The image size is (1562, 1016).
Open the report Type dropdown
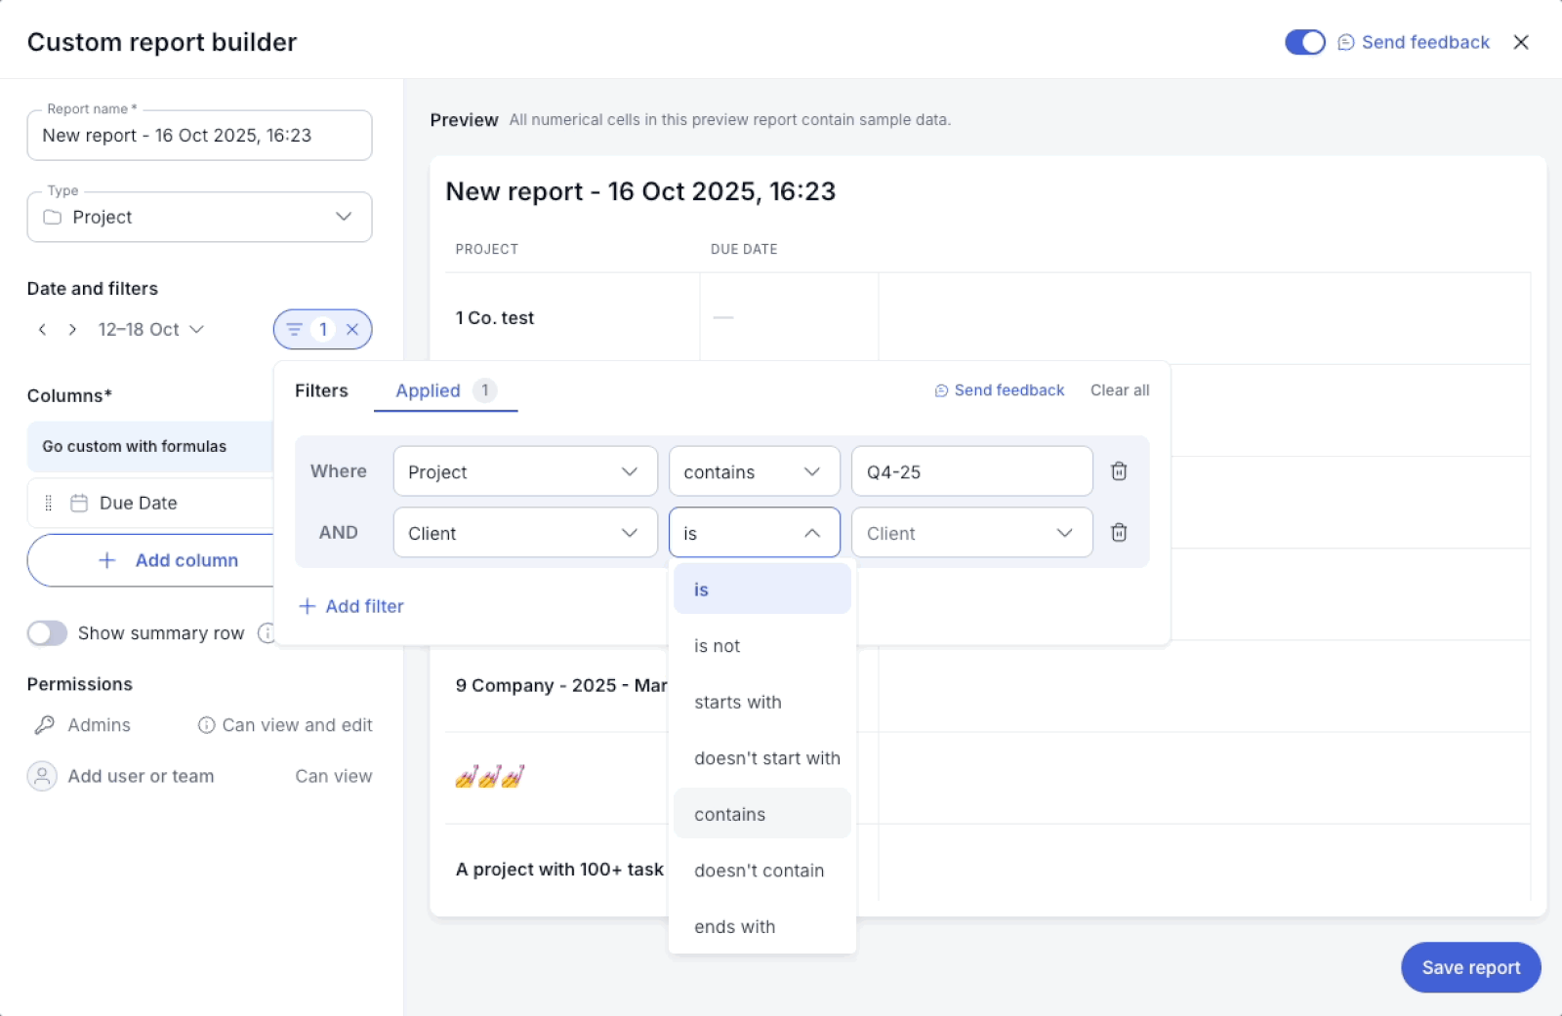click(x=199, y=217)
